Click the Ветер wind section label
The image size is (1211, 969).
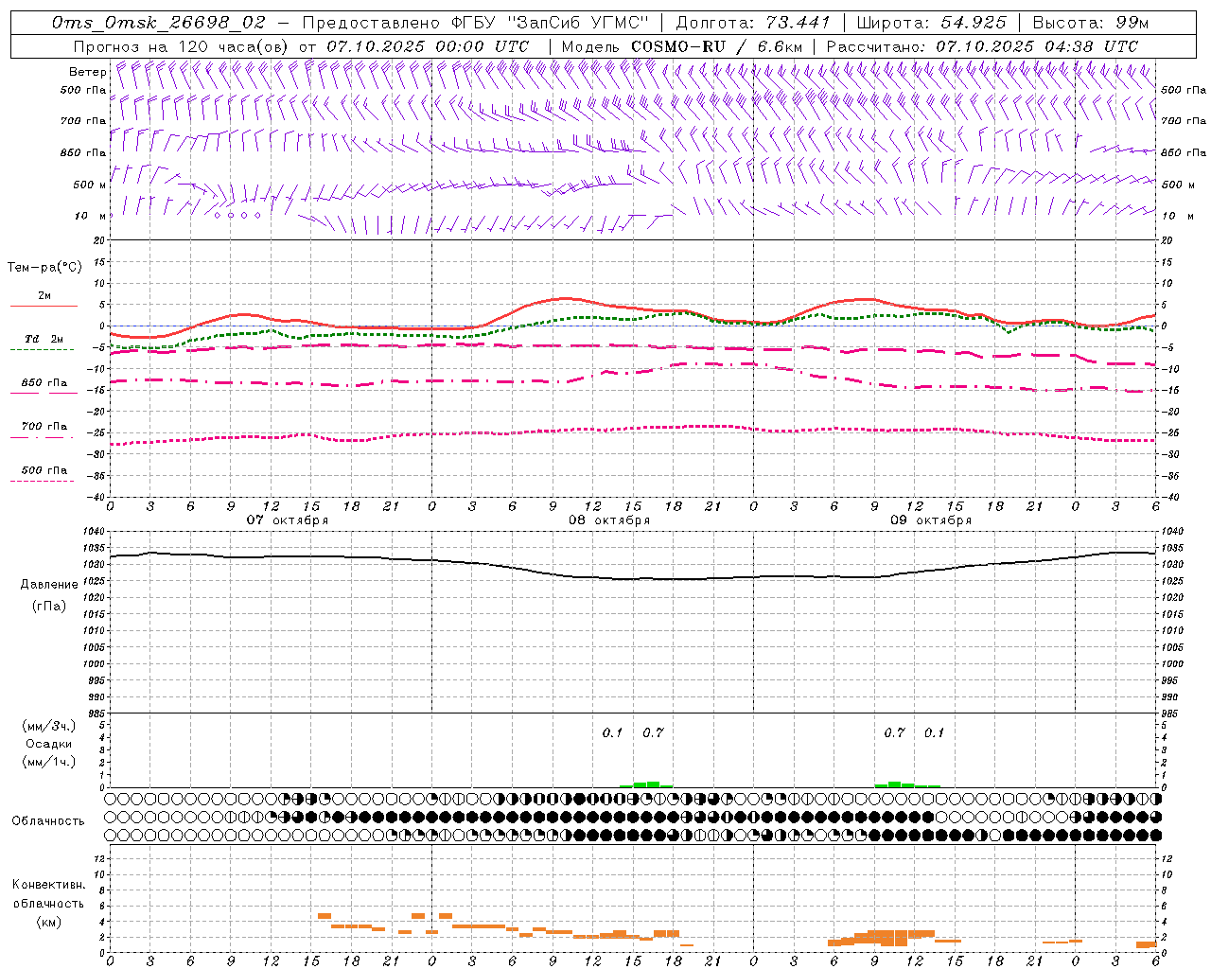[87, 72]
